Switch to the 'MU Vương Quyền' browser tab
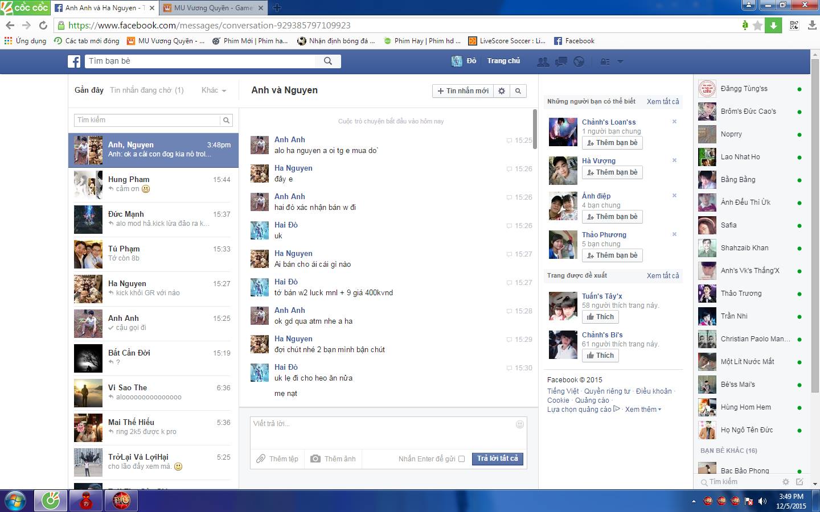Image resolution: width=820 pixels, height=512 pixels. [x=212, y=8]
